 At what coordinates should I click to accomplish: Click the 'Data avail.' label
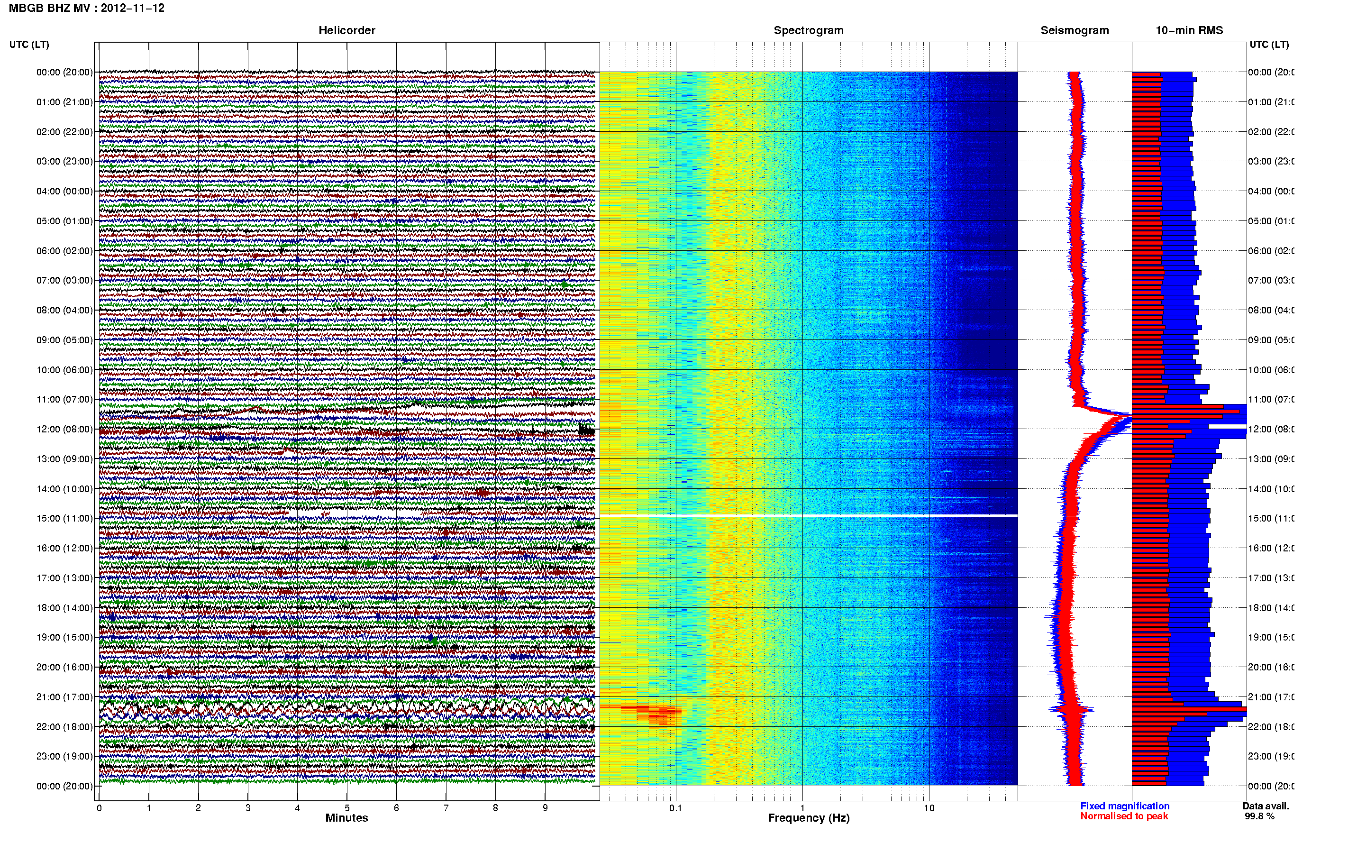(x=1266, y=806)
